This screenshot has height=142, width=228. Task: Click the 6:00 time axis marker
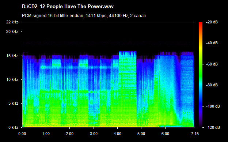(x=165, y=134)
